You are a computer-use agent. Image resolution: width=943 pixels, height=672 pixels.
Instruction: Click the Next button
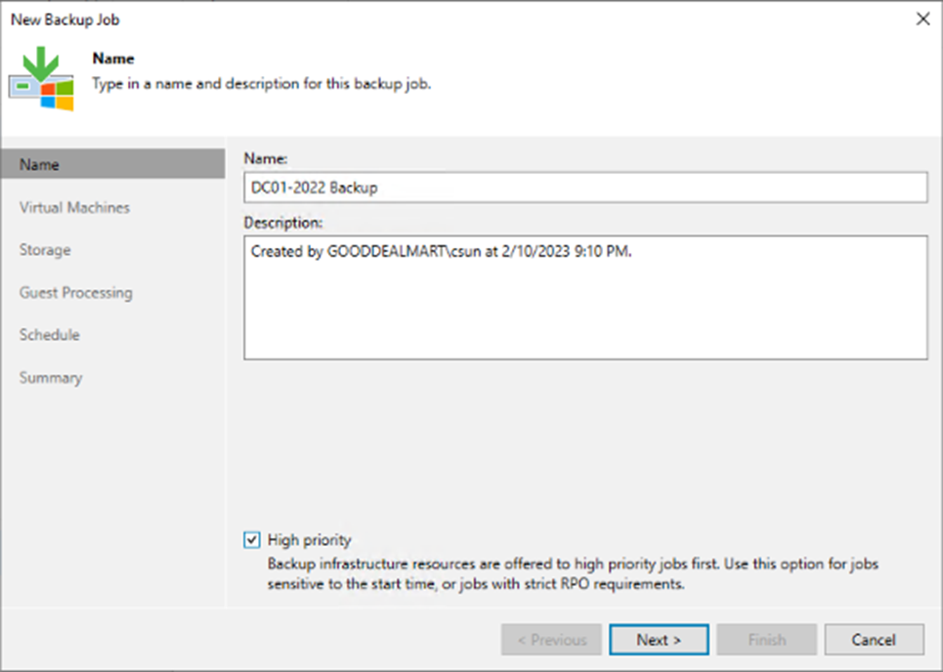tap(659, 640)
